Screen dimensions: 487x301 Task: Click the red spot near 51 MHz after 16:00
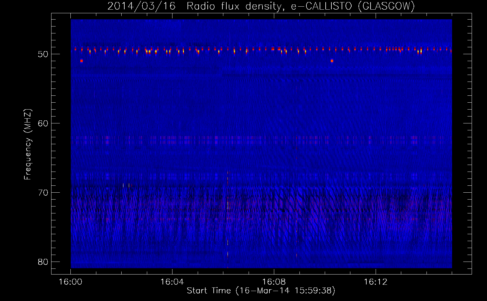(82, 61)
